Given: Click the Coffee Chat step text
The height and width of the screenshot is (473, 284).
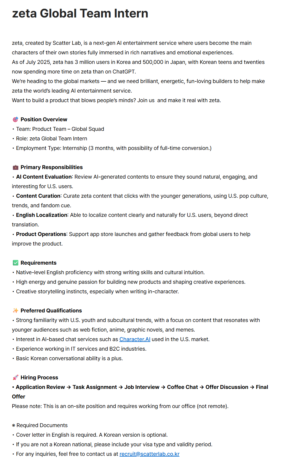Looking at the screenshot, I should tap(182, 387).
